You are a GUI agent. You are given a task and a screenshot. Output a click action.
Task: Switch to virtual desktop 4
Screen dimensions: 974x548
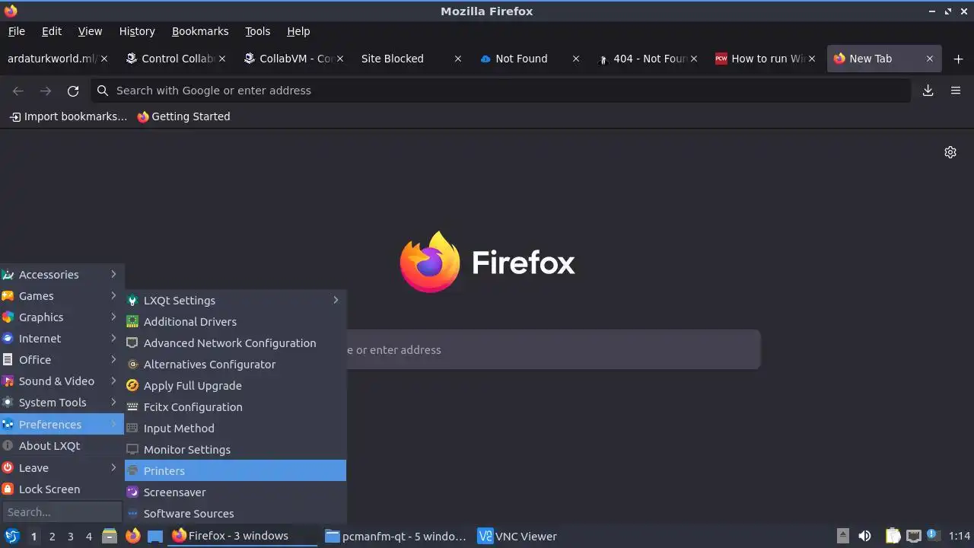pos(88,536)
